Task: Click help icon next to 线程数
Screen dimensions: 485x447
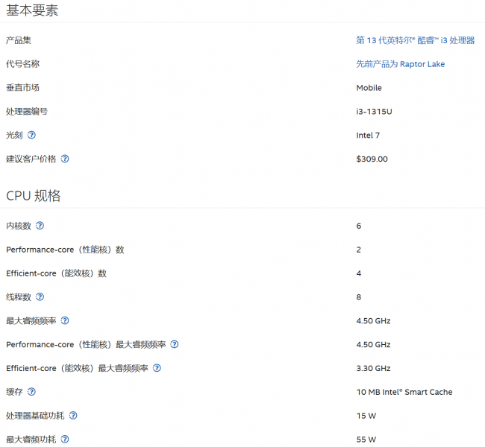Action: pos(40,297)
